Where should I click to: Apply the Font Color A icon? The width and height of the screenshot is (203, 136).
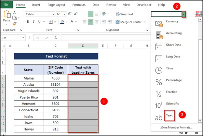pos(72,21)
